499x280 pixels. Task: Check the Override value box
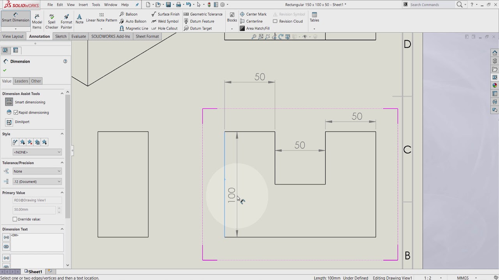coord(15,219)
